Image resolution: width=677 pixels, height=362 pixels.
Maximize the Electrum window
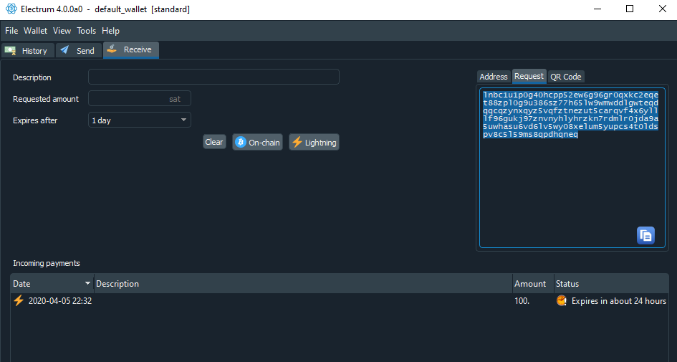pos(630,9)
